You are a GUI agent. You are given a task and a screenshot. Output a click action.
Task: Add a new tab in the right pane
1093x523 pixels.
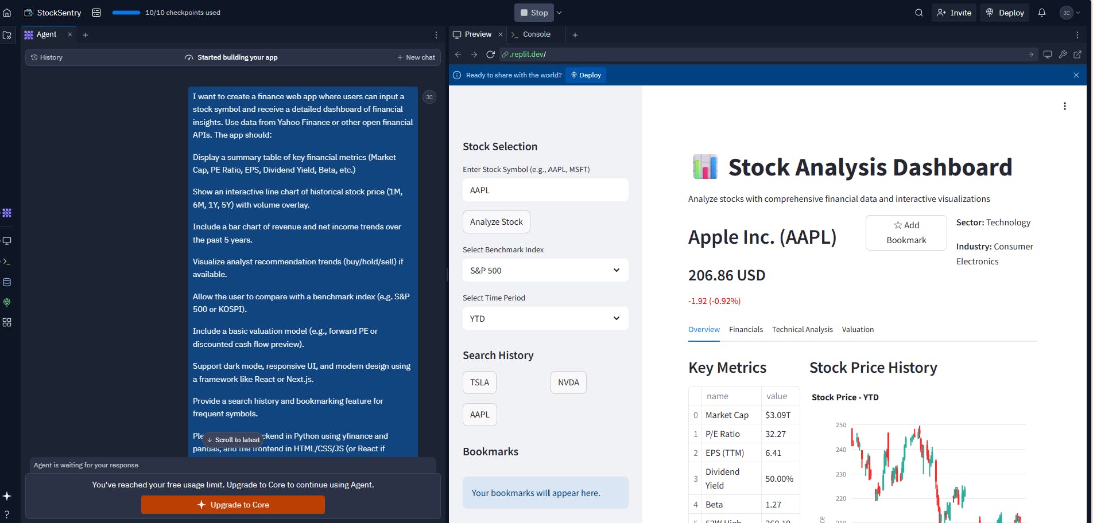[x=575, y=35]
